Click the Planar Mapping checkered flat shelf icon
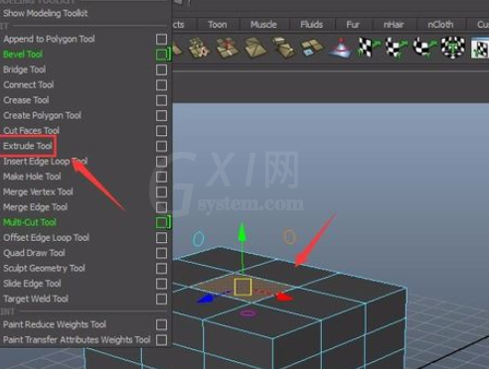The image size is (489, 369). (368, 48)
